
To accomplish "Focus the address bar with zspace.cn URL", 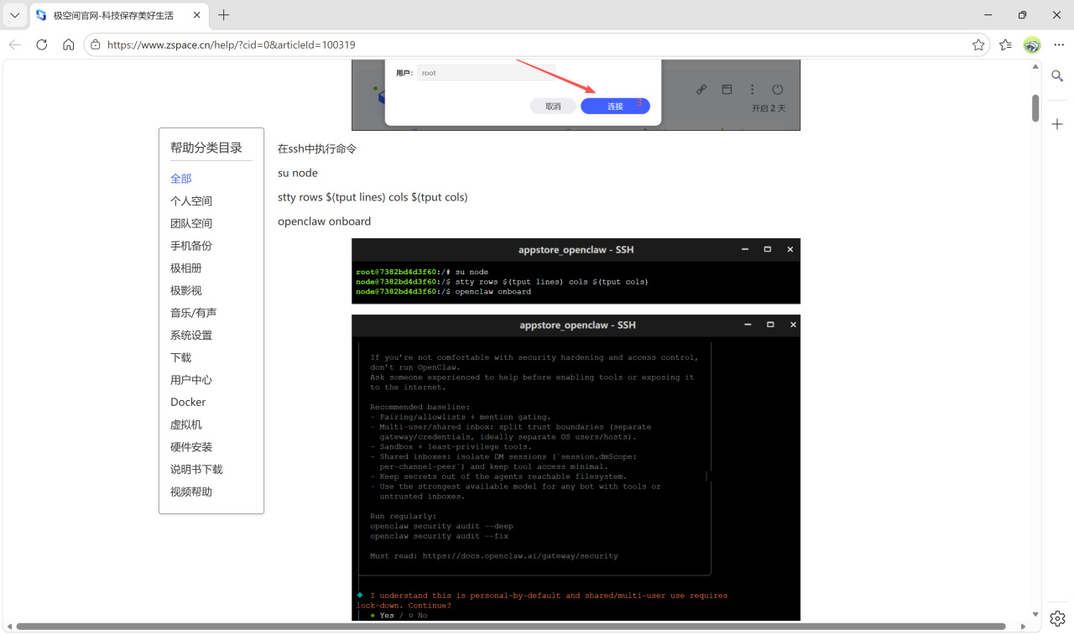I will pyautogui.click(x=537, y=44).
